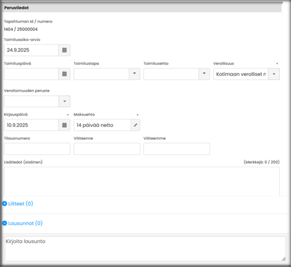Screen dimensions: 291x267
Task: Click the pencil edit icon for Maksuehto
Action: [x=136, y=125]
